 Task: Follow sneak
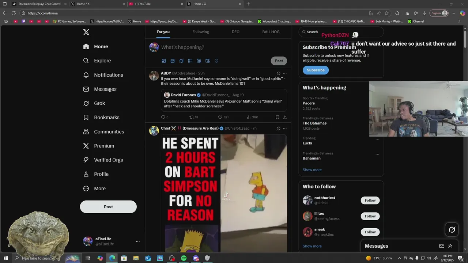pyautogui.click(x=370, y=232)
